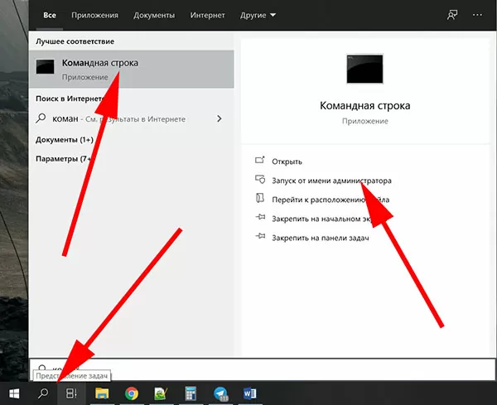
Task: Open the three-dot options menu
Action: pyautogui.click(x=477, y=15)
